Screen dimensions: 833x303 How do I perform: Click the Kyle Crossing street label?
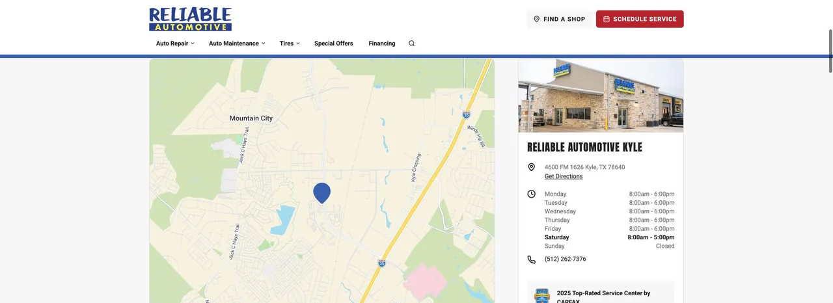416,167
